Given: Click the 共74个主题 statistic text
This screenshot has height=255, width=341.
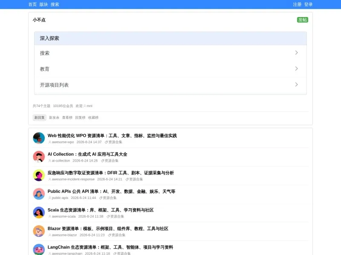Looking at the screenshot, I should point(41,106).
